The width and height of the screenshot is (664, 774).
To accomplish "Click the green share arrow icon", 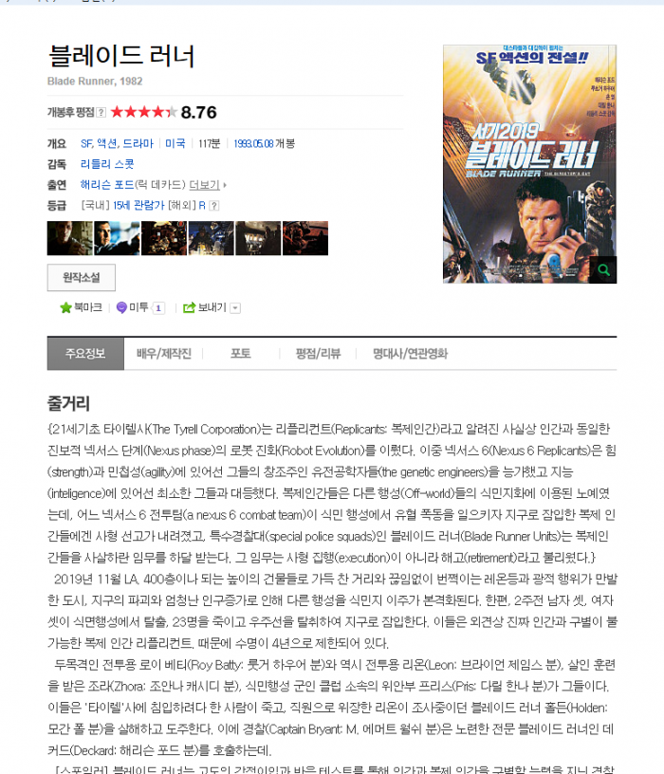I will (189, 308).
